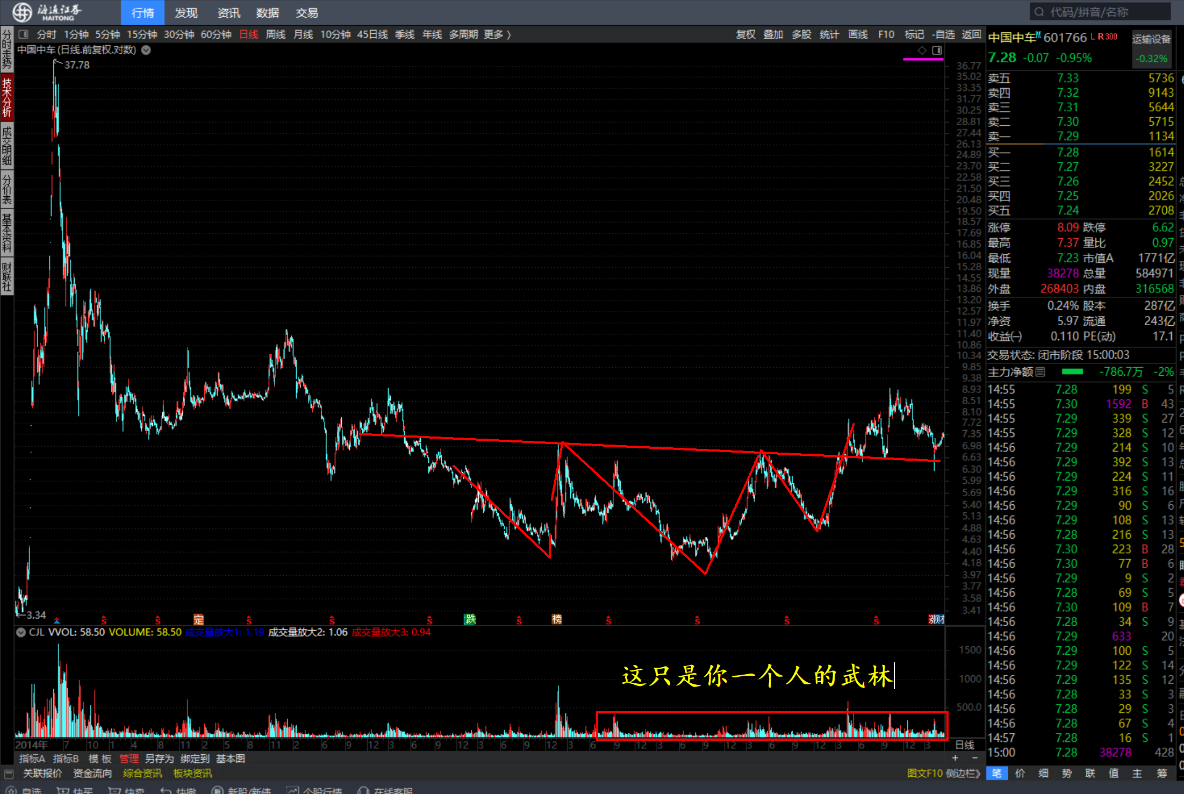This screenshot has width=1184, height=794.
Task: Open 财联社 in left sidebar
Action: [x=7, y=277]
